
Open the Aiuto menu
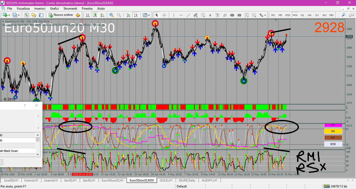click(x=101, y=9)
